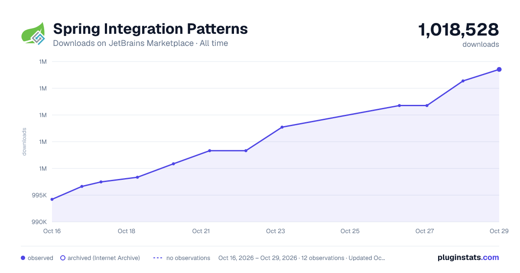Select the large final data point on Oct 29
The height and width of the screenshot is (273, 520).
point(499,69)
